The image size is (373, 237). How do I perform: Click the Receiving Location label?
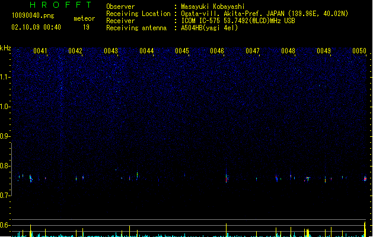pos(138,14)
